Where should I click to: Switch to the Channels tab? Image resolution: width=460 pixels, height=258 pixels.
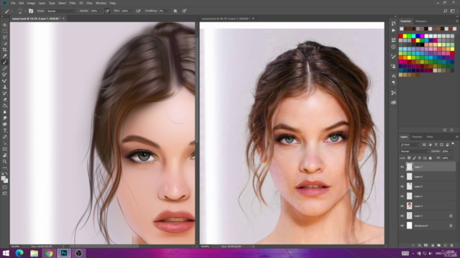click(x=417, y=137)
